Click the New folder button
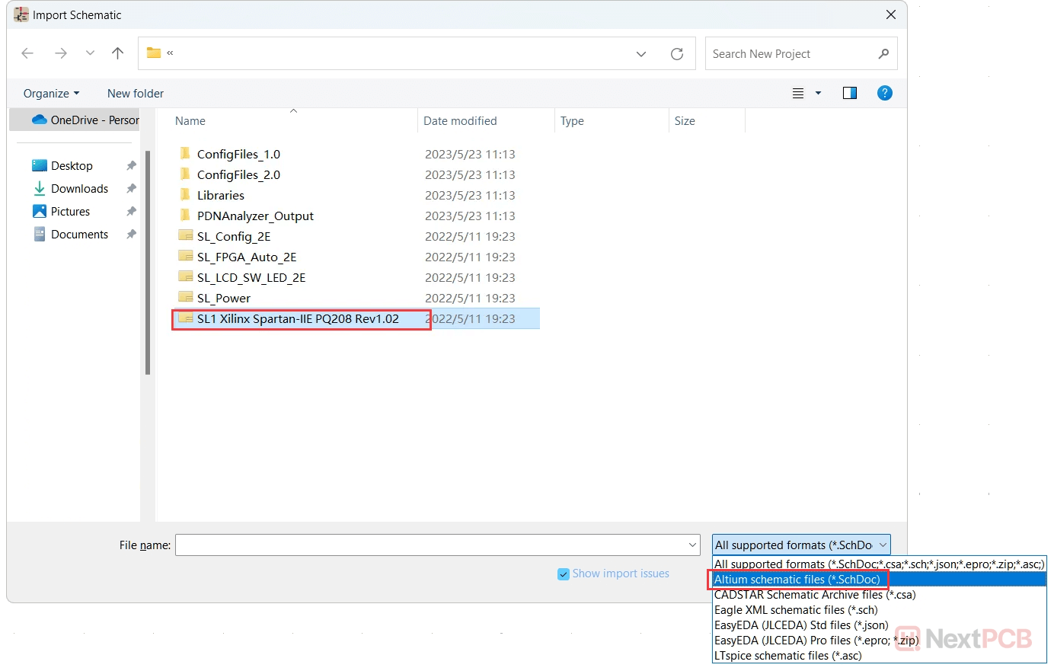The width and height of the screenshot is (1054, 671). pos(136,94)
